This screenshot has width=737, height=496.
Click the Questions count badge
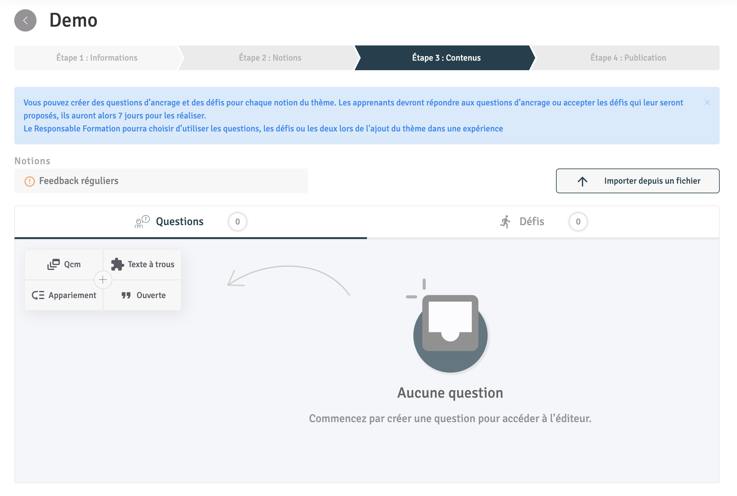[237, 222]
